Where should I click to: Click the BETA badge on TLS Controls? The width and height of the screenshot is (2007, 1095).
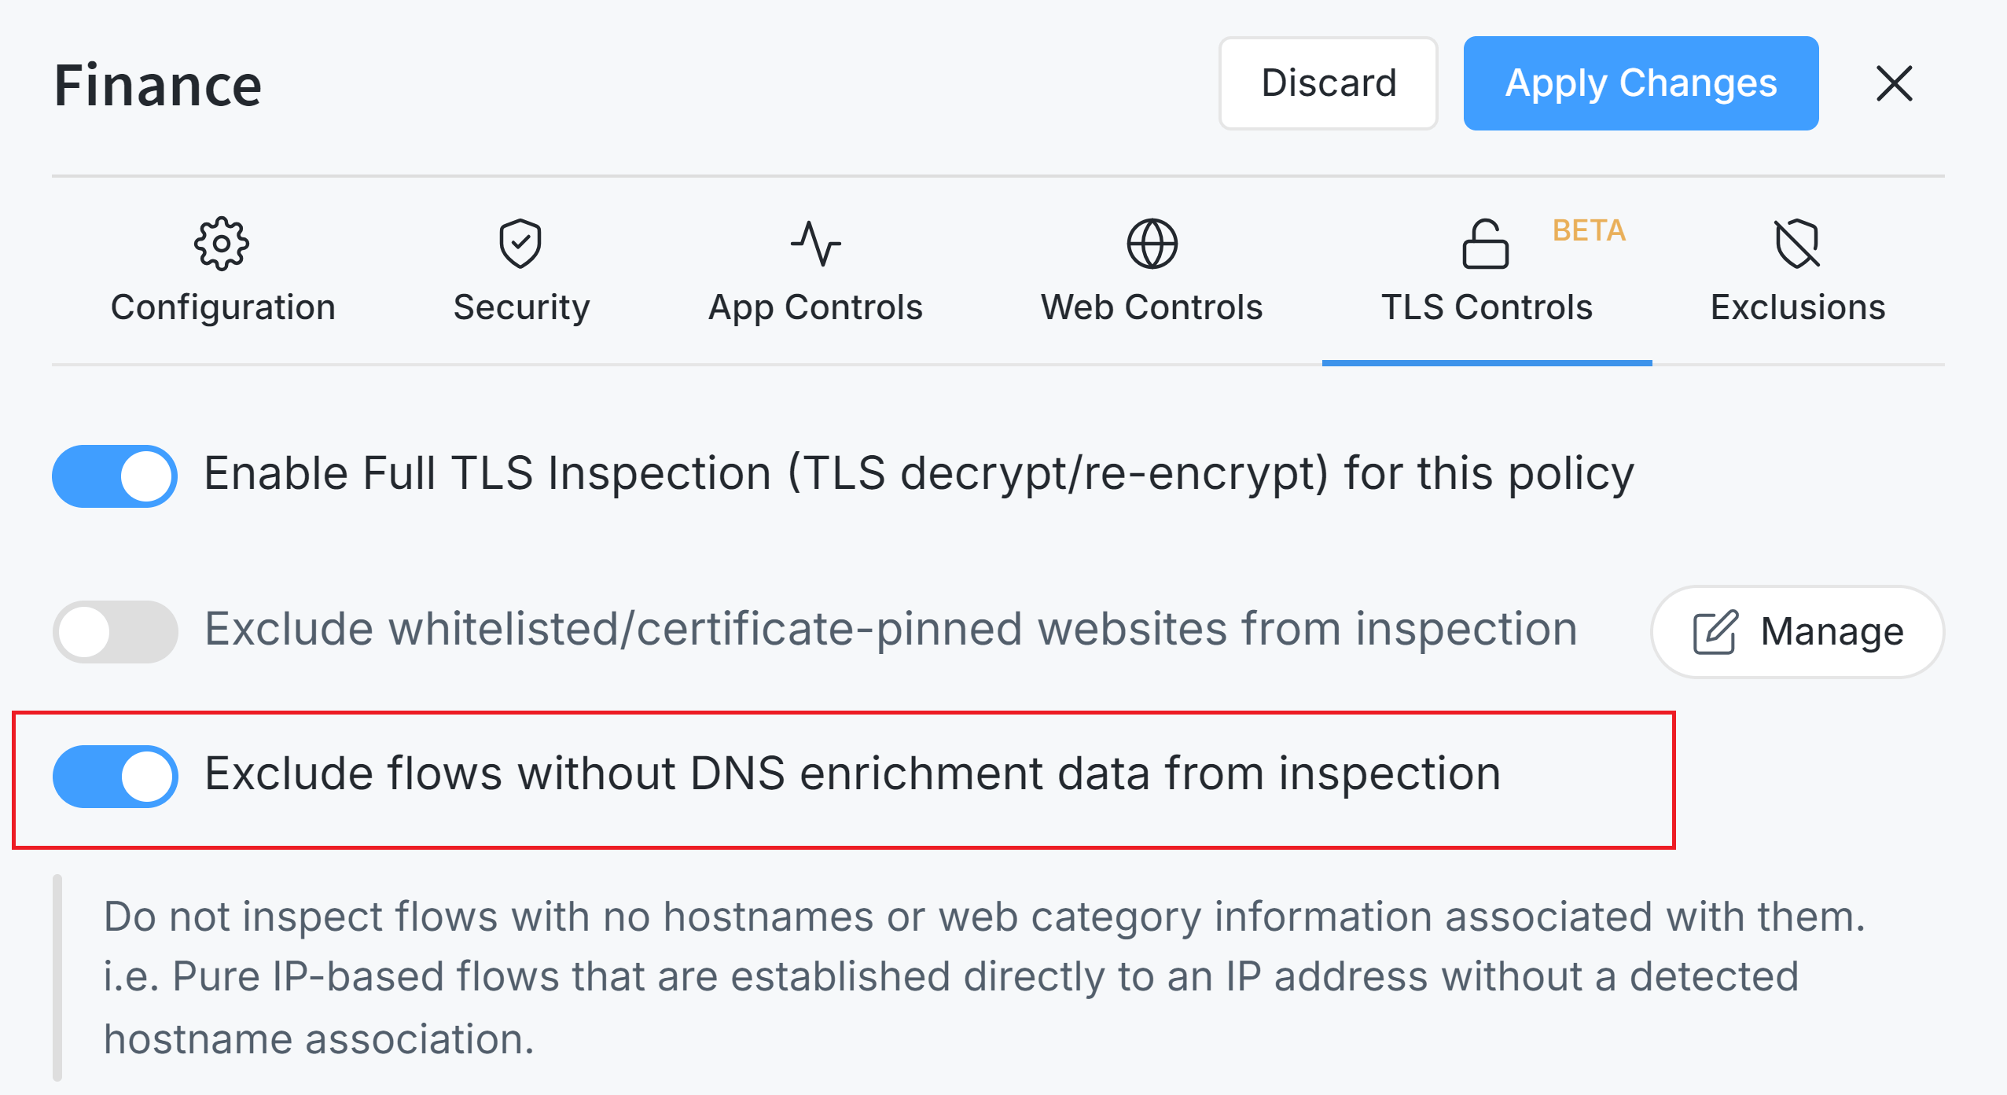click(x=1589, y=230)
